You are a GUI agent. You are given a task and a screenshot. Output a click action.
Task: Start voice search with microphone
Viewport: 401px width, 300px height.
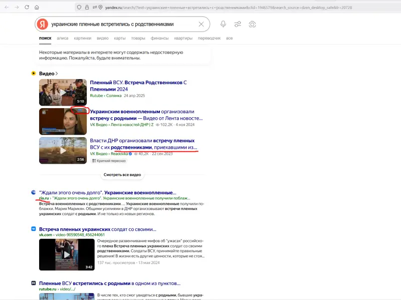(223, 24)
